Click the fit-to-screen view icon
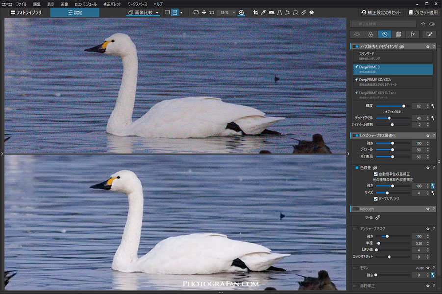Image resolution: width=442 pixels, height=294 pixels. coord(196,12)
